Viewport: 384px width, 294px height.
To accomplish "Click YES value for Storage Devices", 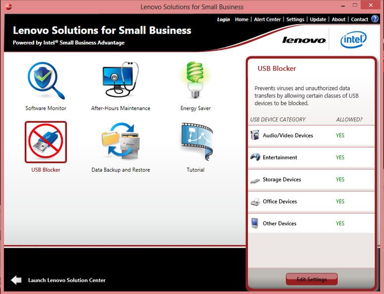I will (x=340, y=179).
